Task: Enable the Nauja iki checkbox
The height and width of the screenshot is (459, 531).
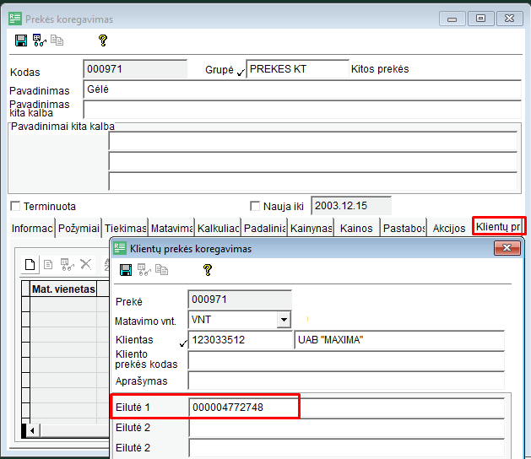Action: [256, 206]
